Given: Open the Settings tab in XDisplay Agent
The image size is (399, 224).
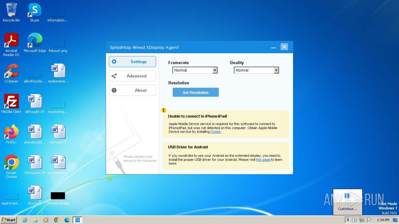Looking at the screenshot, I should click(x=132, y=62).
